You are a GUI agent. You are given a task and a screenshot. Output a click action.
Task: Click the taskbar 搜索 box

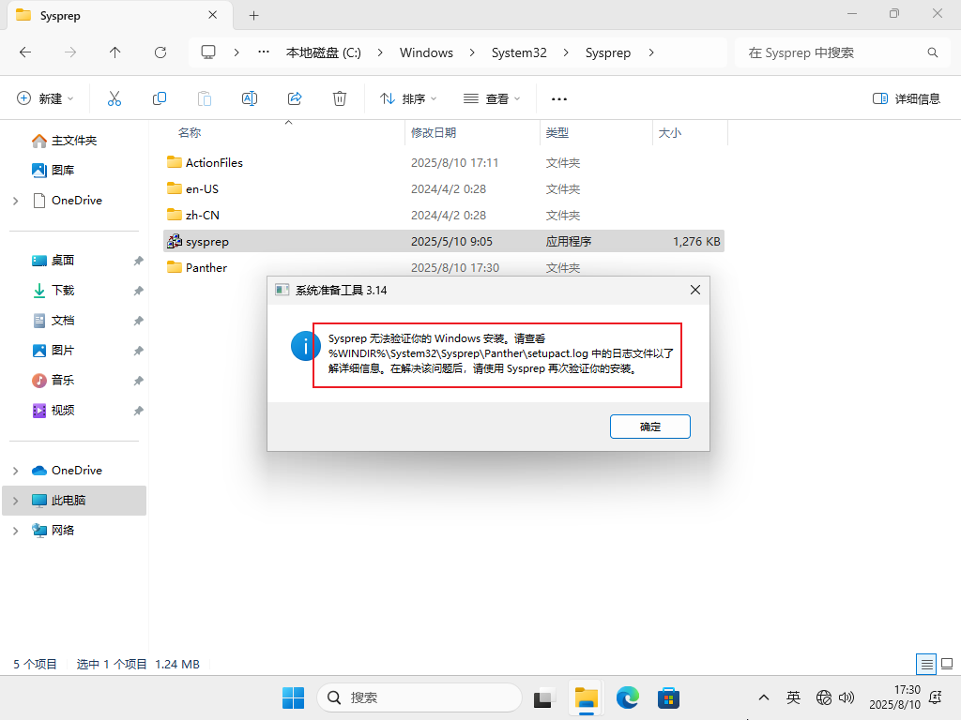(x=419, y=697)
